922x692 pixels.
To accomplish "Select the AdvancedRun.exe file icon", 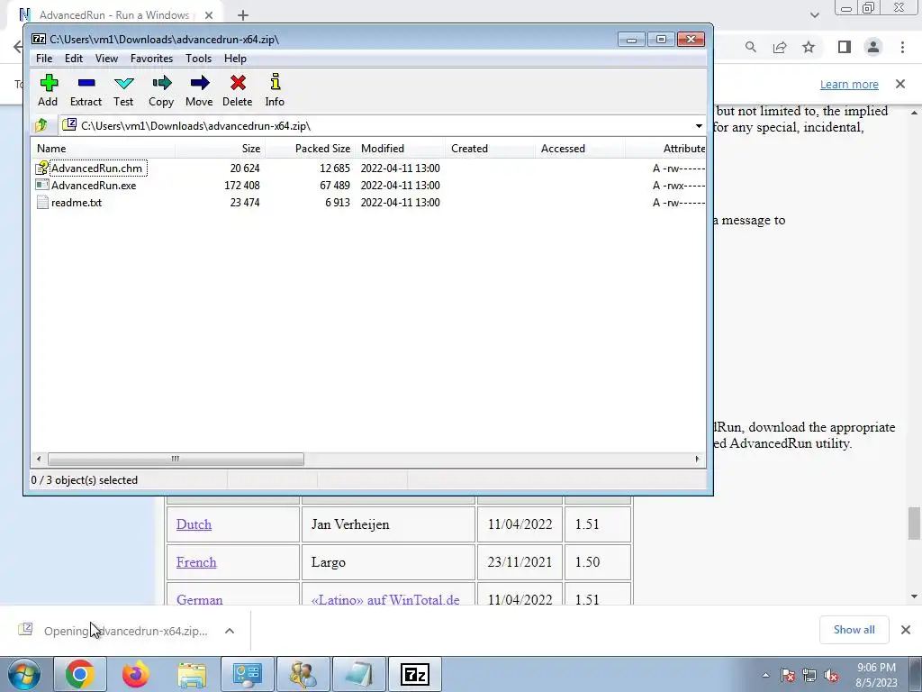I will [41, 186].
